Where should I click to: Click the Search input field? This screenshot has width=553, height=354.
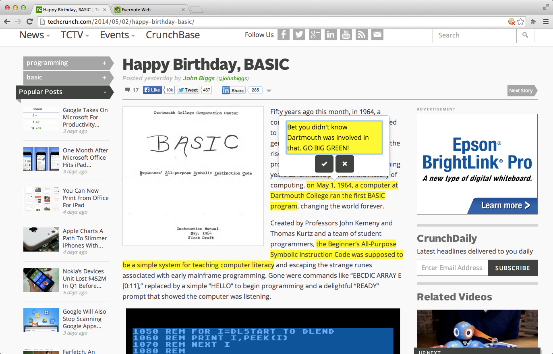[474, 35]
